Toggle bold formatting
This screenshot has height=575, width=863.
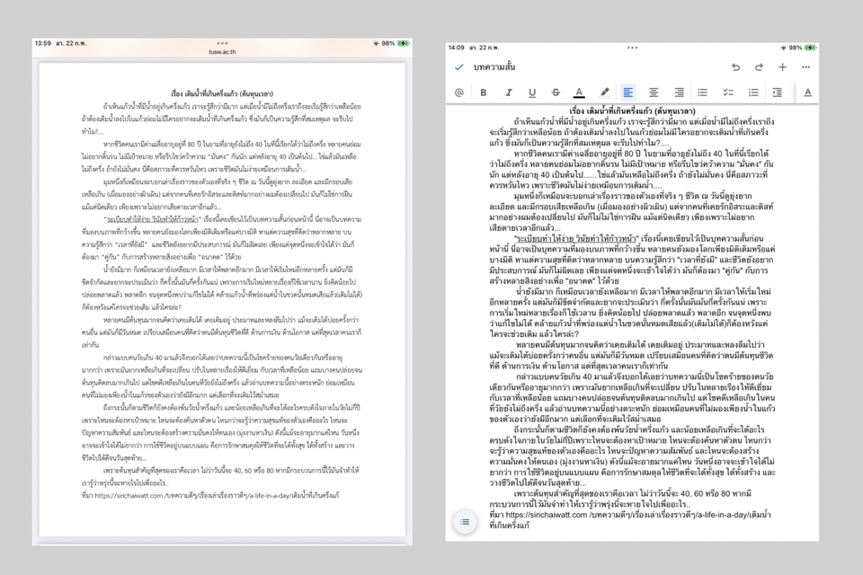point(484,93)
